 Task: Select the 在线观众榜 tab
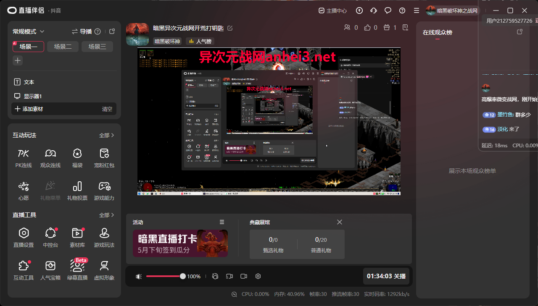438,32
